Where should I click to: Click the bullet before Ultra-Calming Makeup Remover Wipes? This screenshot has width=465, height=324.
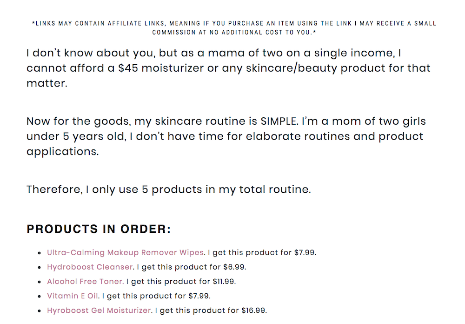click(x=40, y=253)
